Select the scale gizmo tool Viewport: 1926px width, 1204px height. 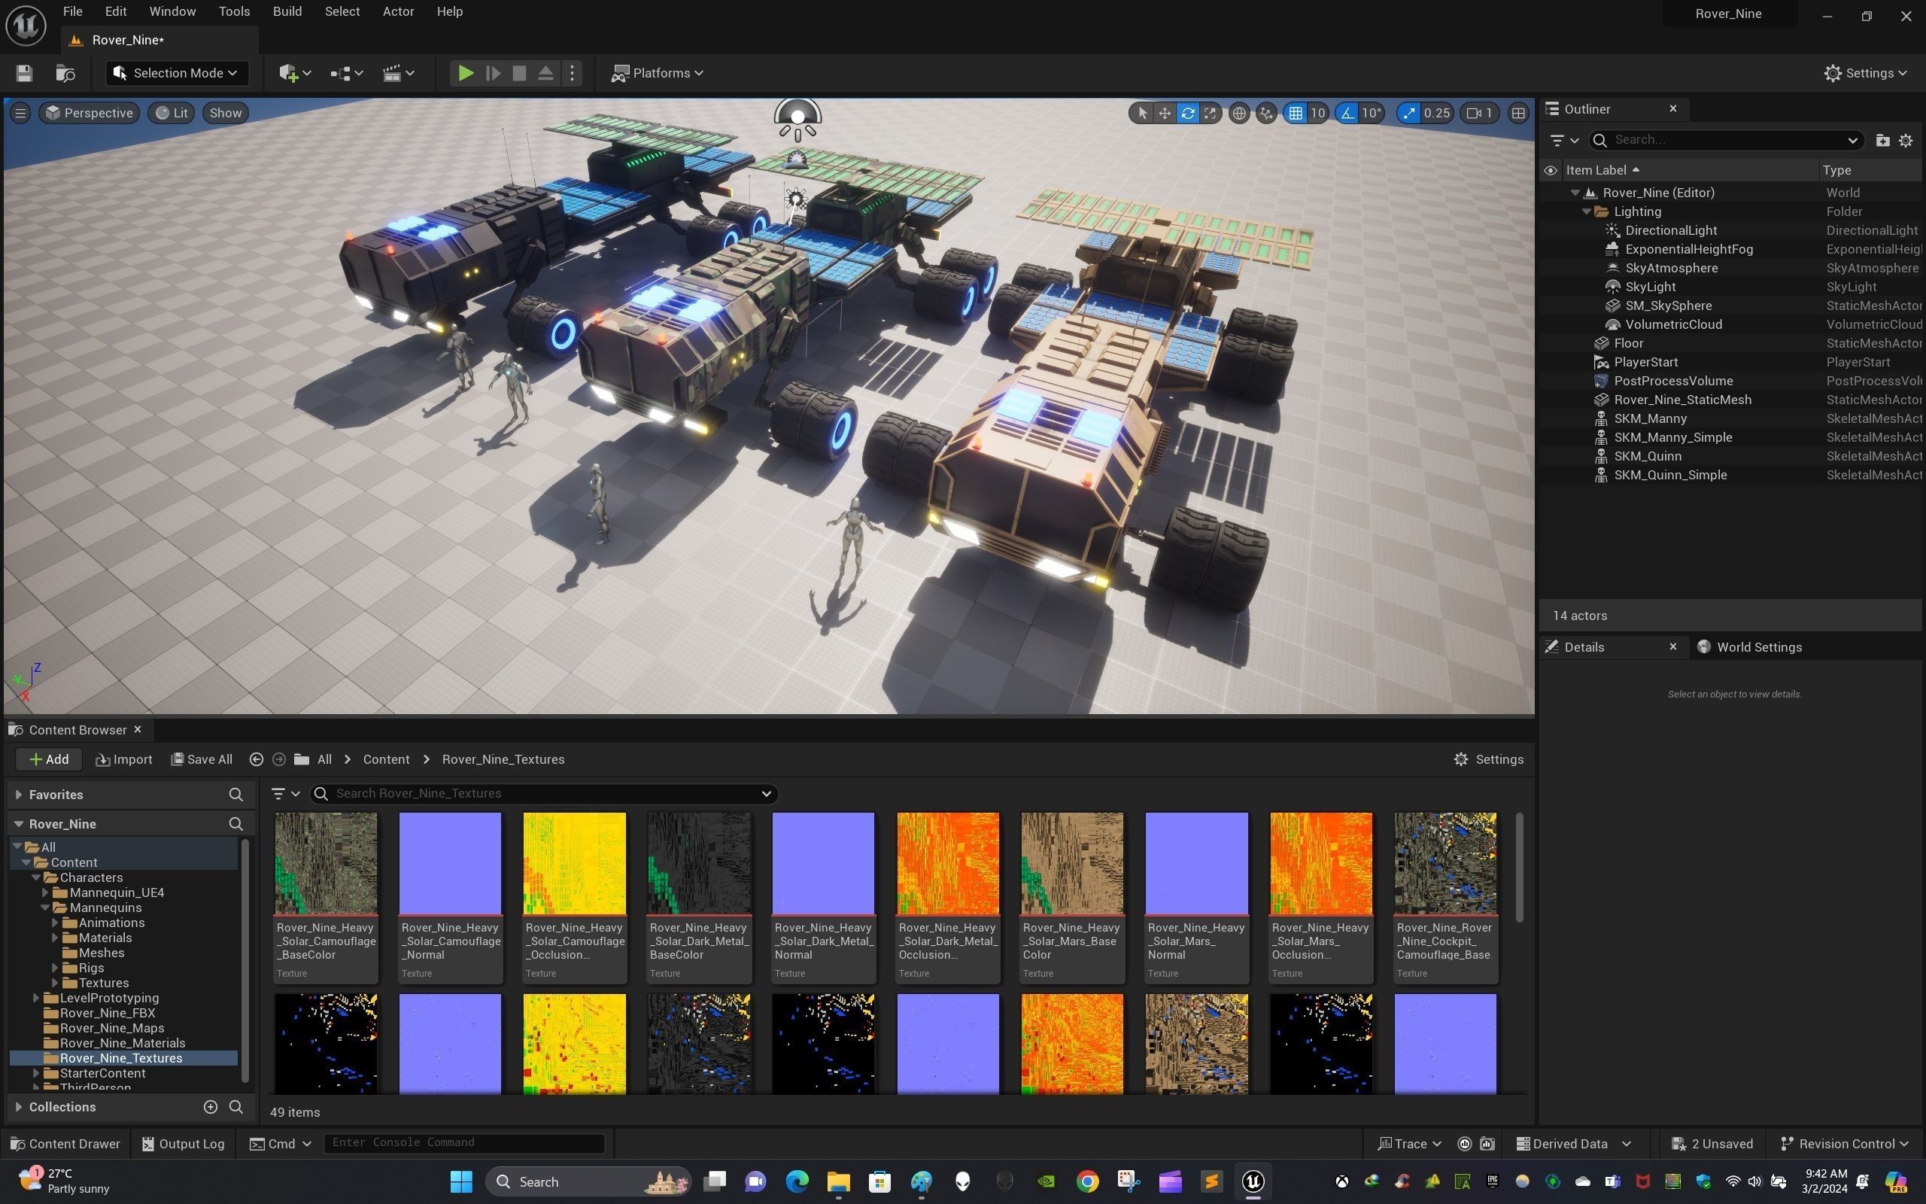click(1210, 113)
